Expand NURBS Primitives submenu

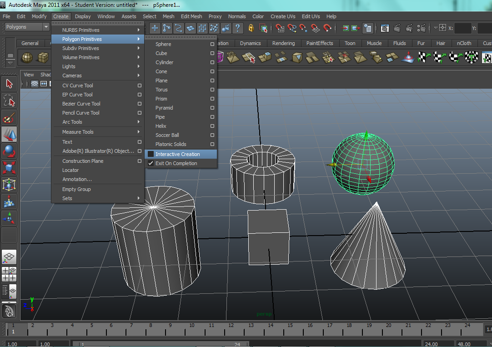coord(98,30)
